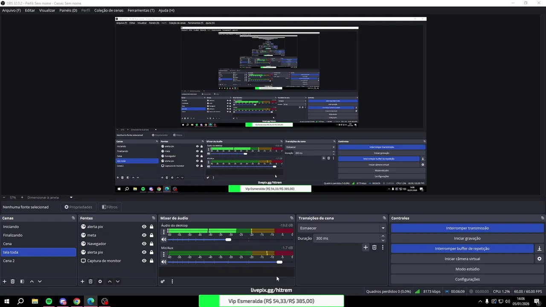Screen dimensions: 546x307
Task: Zoom out preview with minus icon
Action: pos(4,197)
